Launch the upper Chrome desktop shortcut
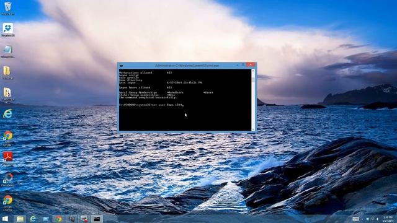397x223 pixels. (x=7, y=138)
